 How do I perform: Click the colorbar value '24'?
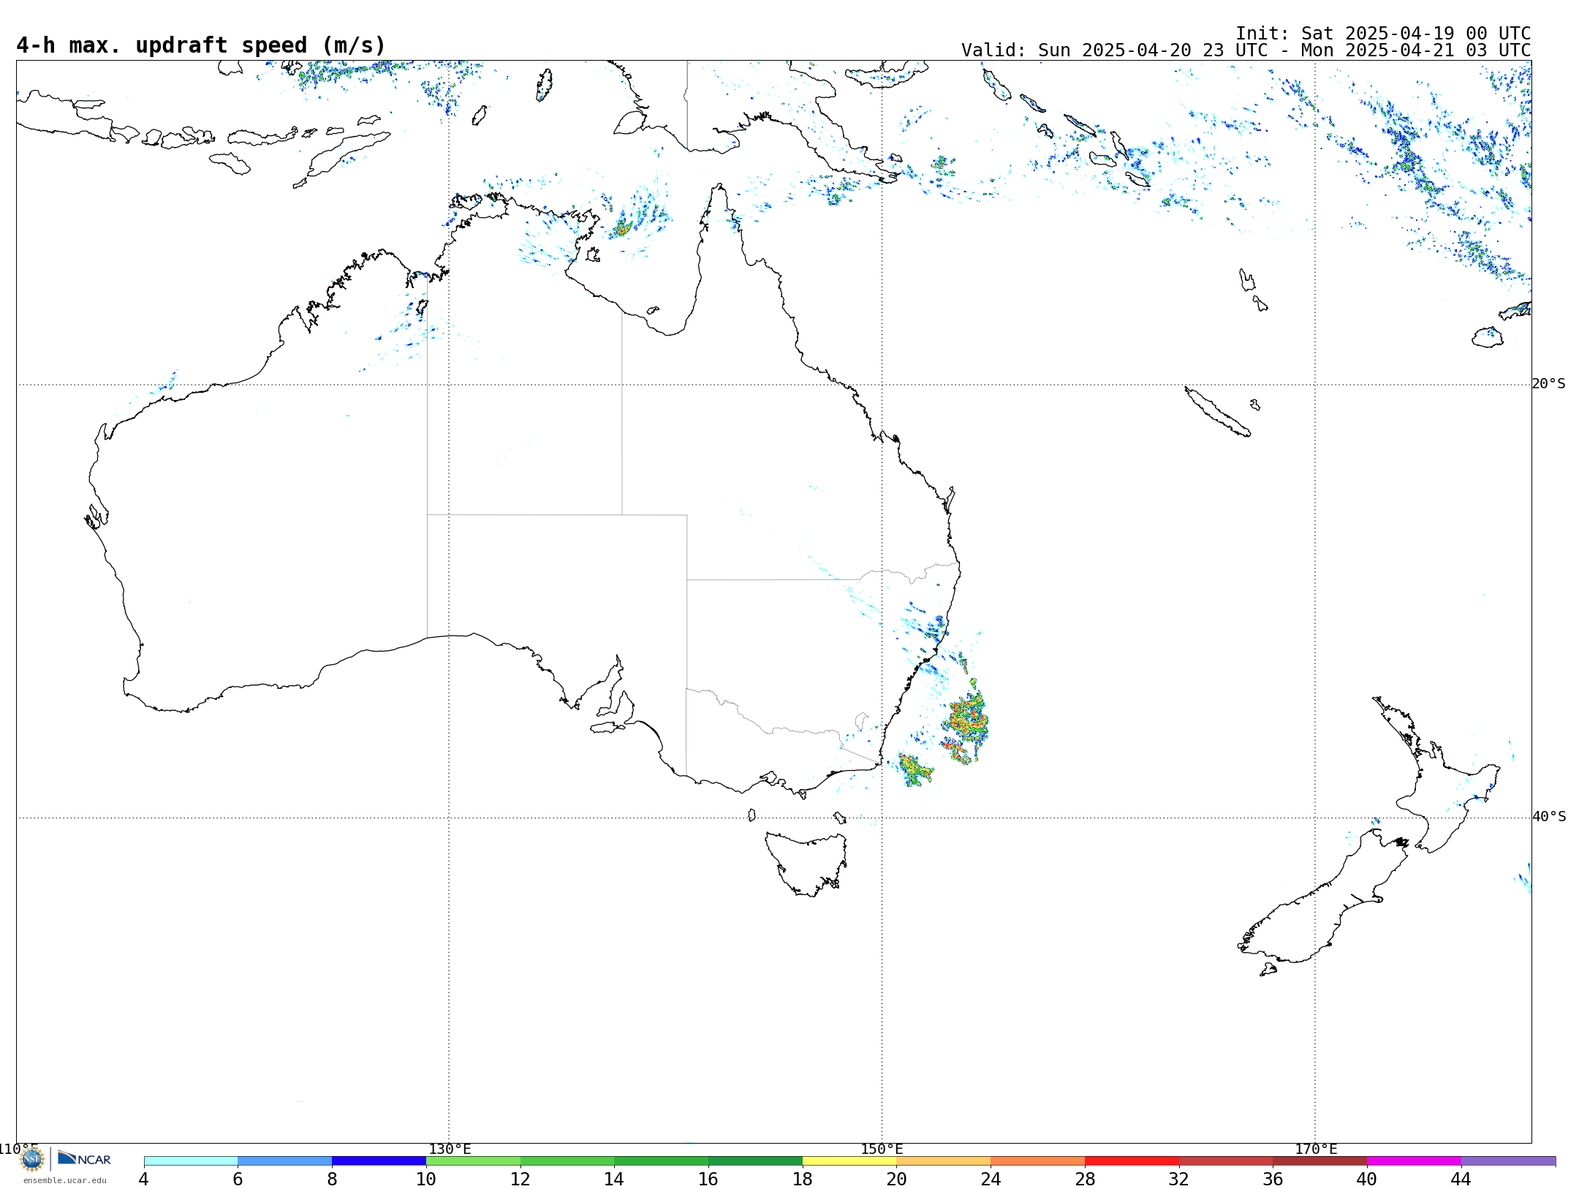[991, 1179]
